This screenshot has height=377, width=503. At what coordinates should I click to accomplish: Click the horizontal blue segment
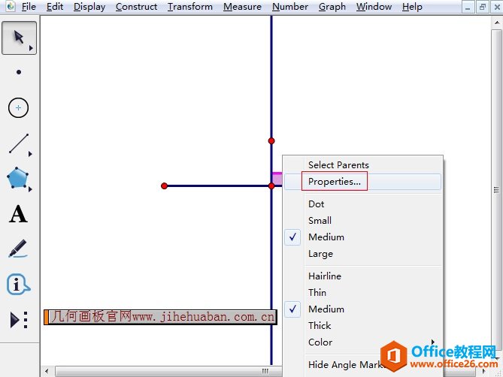coord(218,185)
